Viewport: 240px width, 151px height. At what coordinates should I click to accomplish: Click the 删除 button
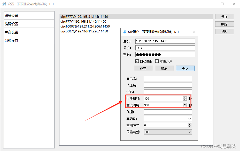point(224,24)
